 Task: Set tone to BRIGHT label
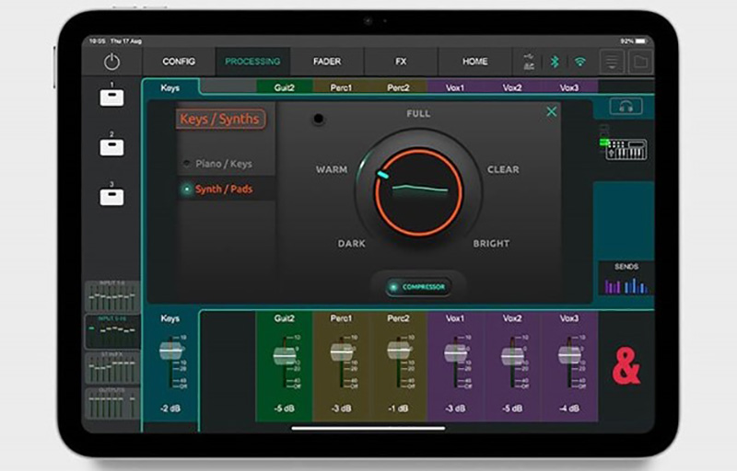pos(491,244)
